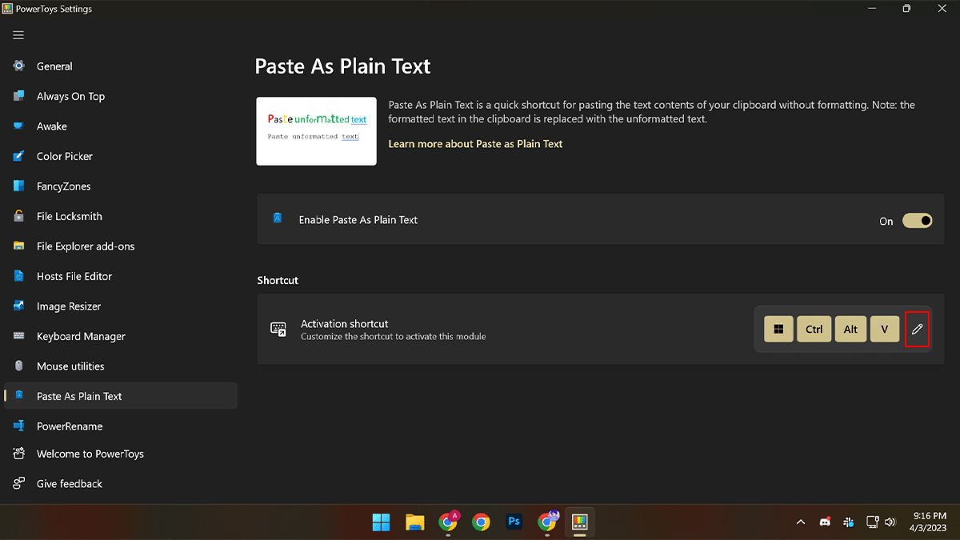
Task: Open Learn more about Paste as Plain Text
Action: (475, 144)
